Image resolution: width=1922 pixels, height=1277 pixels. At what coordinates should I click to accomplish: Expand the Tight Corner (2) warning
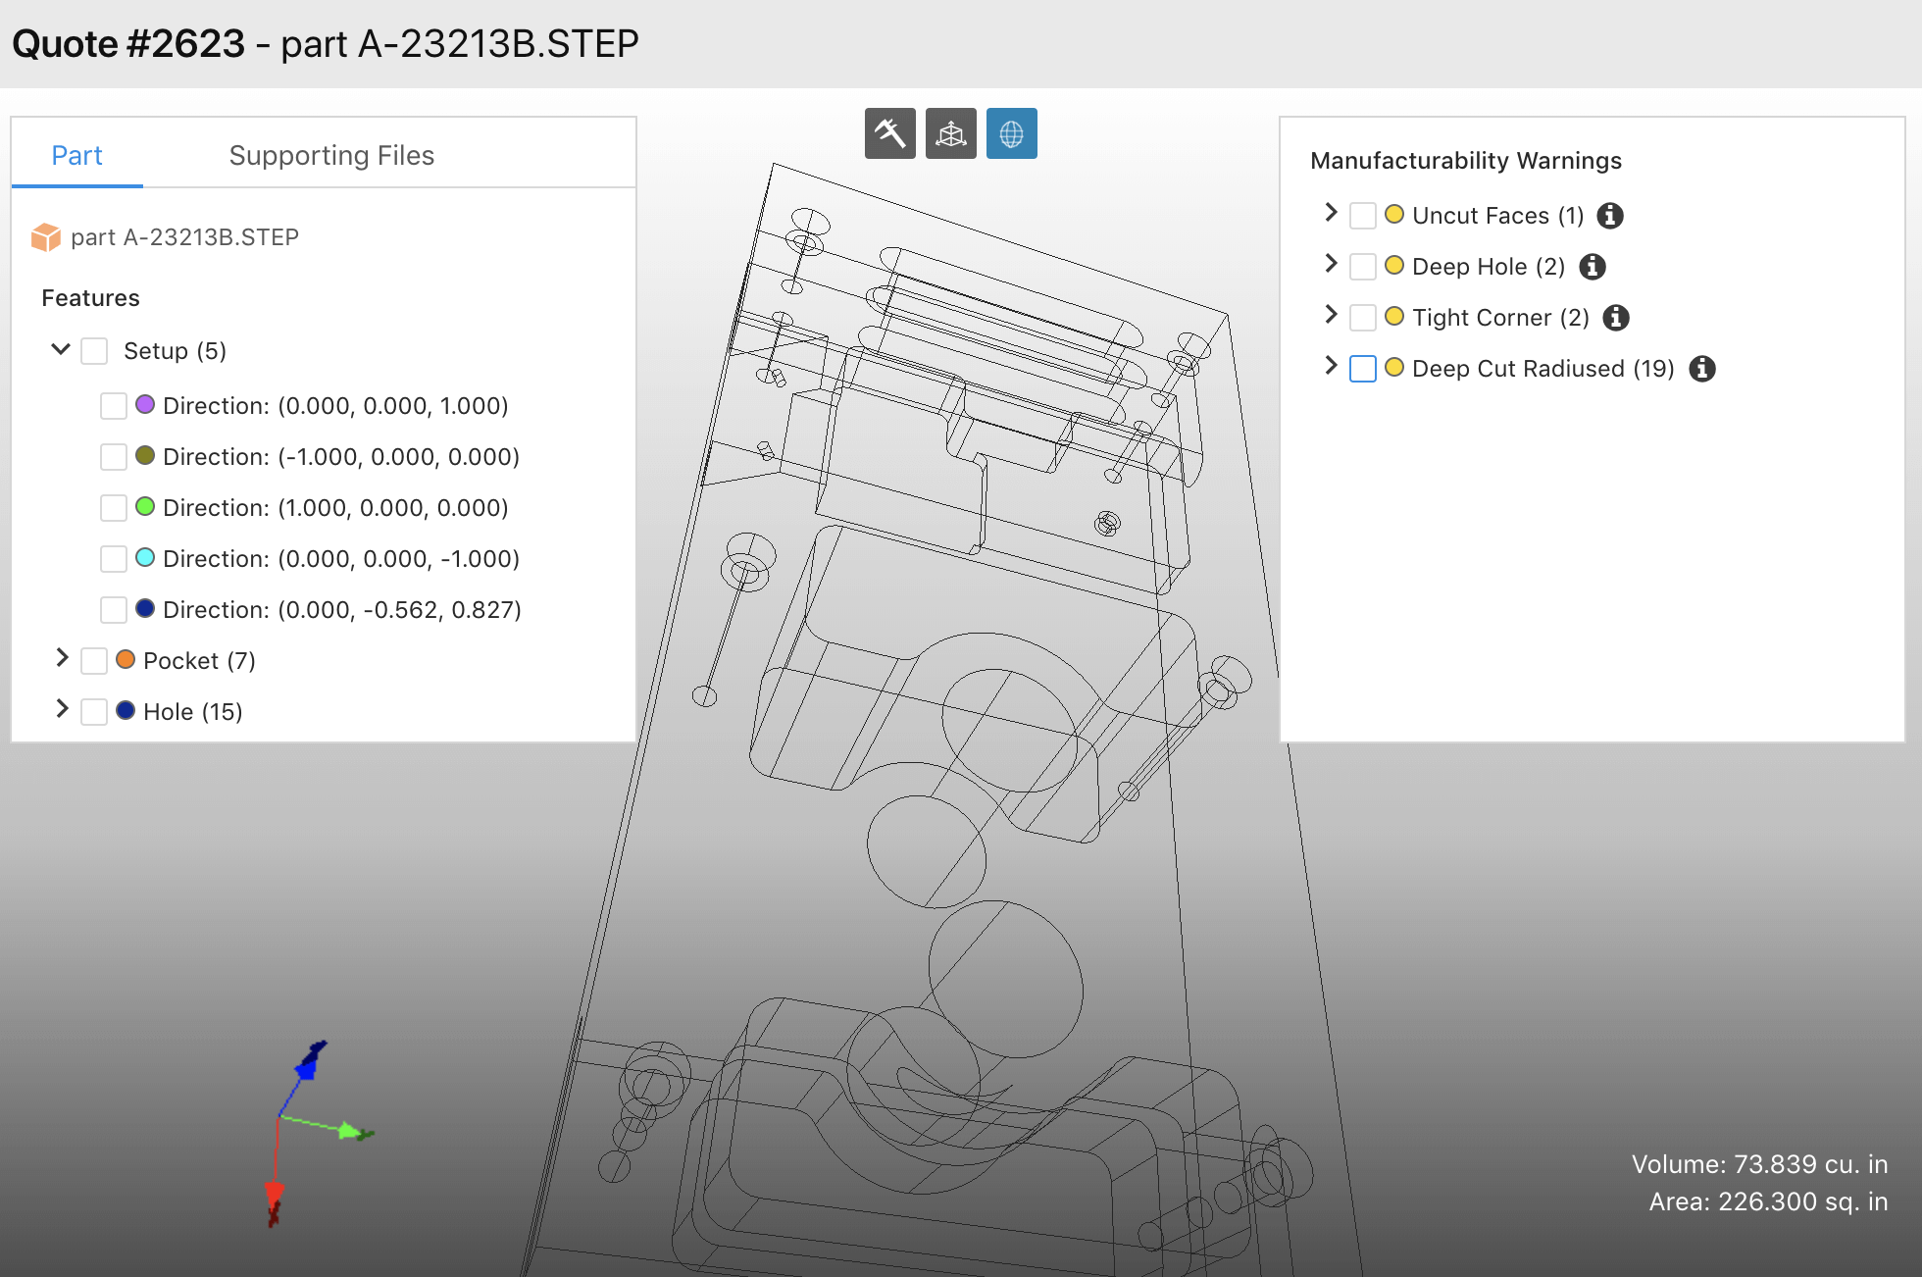point(1331,315)
